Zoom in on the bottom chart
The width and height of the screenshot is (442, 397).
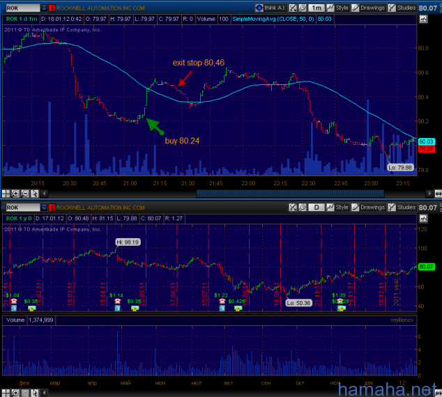15,393
